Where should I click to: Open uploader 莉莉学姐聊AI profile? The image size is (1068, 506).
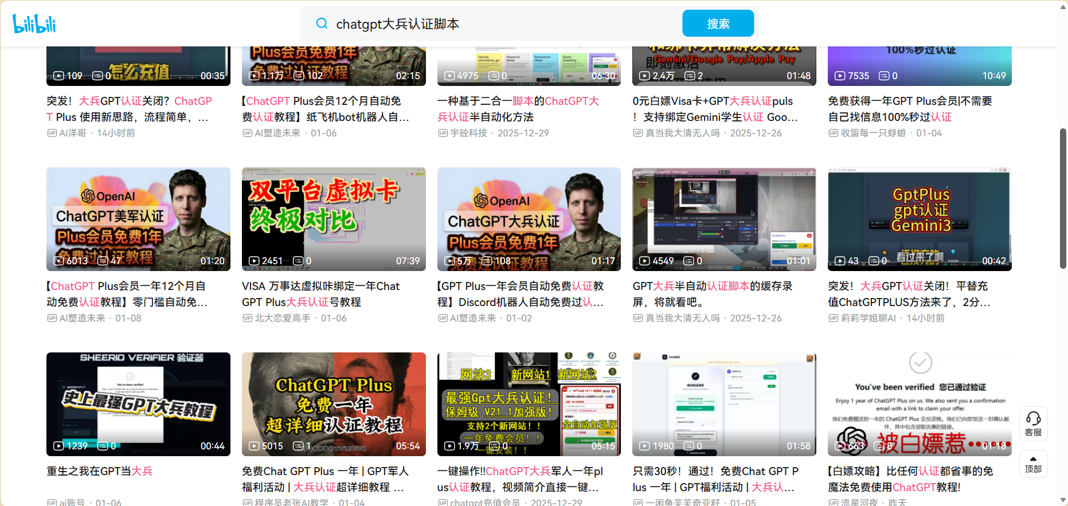[868, 318]
